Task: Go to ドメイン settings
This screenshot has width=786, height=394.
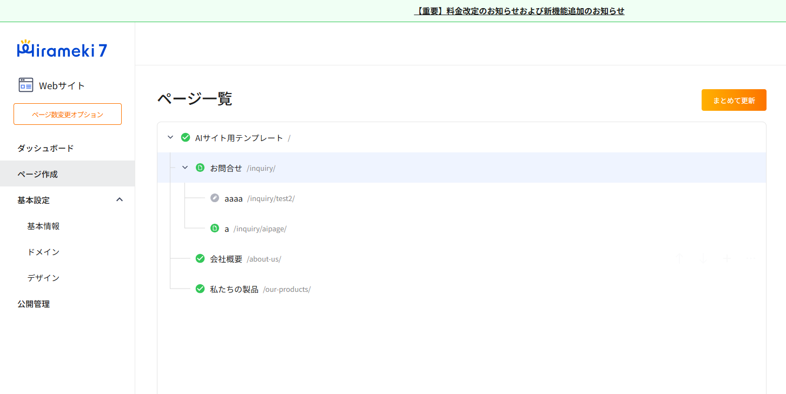Action: 43,252
